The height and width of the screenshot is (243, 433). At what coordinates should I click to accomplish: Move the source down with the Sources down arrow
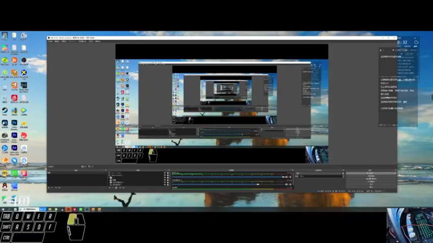(x=123, y=187)
